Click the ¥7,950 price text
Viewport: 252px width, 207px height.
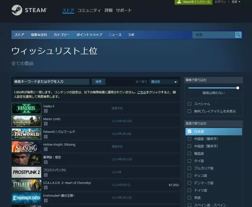point(174,185)
